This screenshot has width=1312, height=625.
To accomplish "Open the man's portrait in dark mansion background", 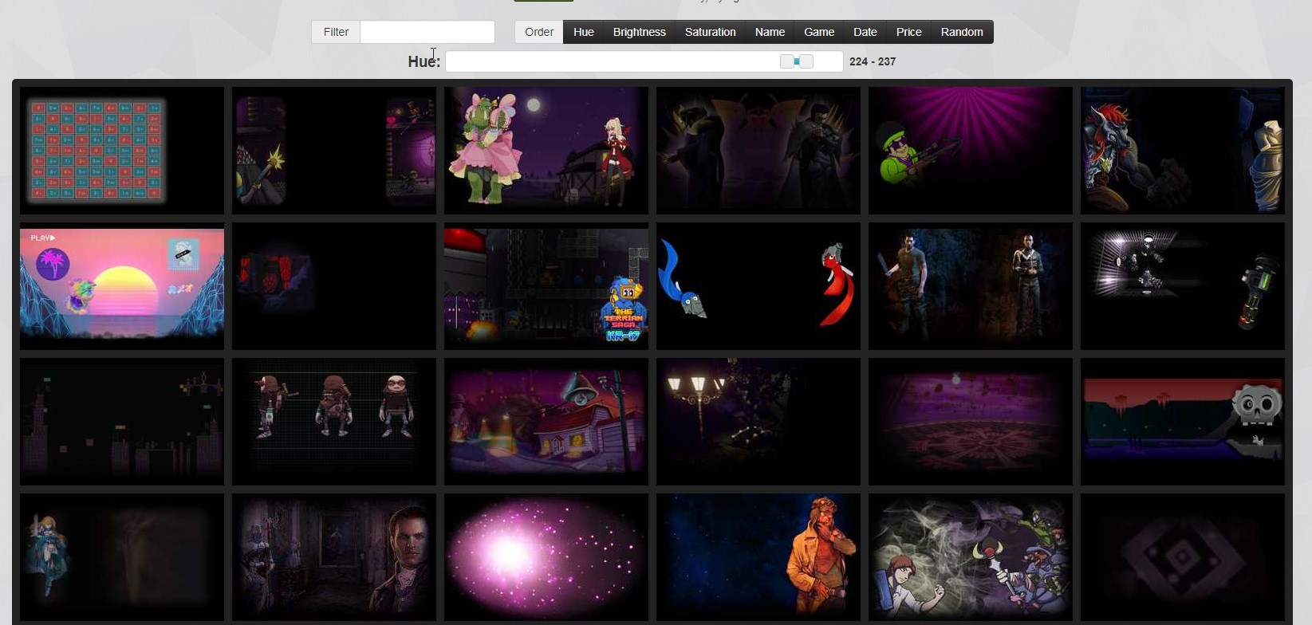I will 334,556.
